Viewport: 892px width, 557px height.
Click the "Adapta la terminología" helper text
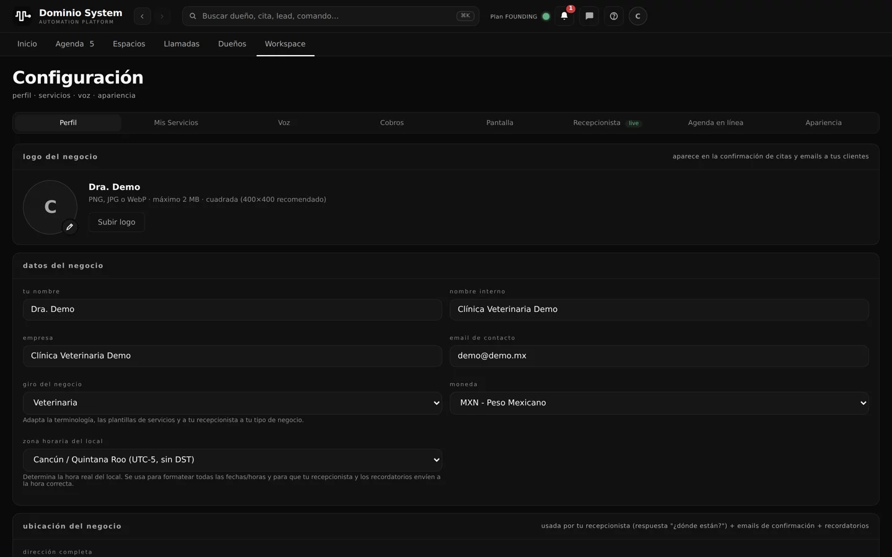[164, 420]
